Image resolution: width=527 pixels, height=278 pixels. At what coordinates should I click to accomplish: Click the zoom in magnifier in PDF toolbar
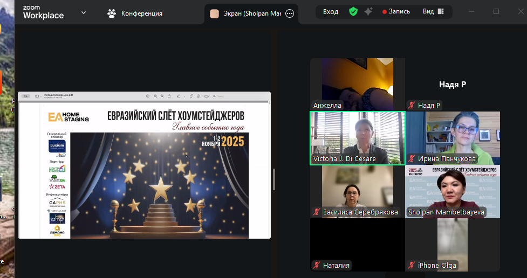[162, 96]
